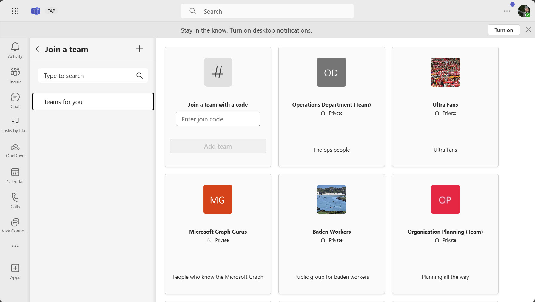
Task: Switch to the Teams for you section
Action: coord(93,101)
